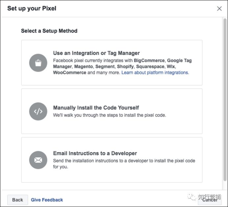Click the bold BigCommerce platform name
Screen dimensions: 228x207
149,61
